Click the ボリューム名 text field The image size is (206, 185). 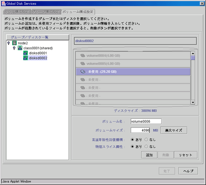(x=146, y=121)
